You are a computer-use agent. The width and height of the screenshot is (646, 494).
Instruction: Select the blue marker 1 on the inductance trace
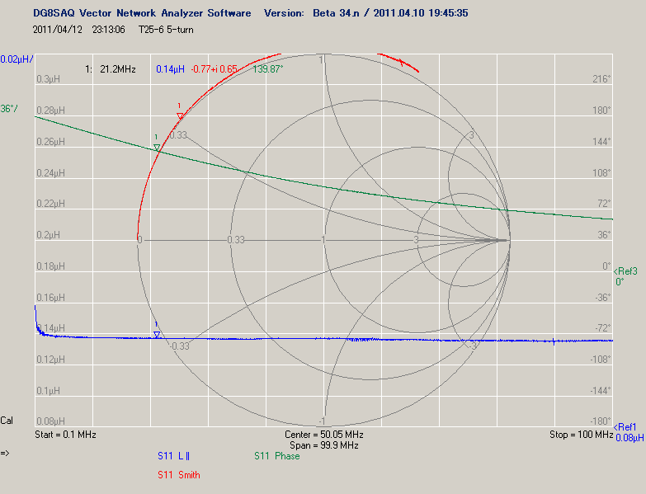[157, 335]
